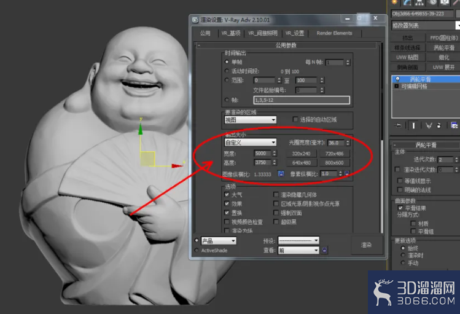Switch to the Render Elements tab
Viewport: 460px width, 314px height.
click(335, 33)
